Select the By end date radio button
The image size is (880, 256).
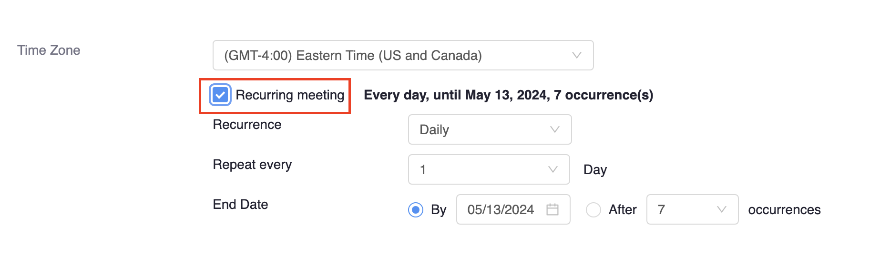[416, 209]
